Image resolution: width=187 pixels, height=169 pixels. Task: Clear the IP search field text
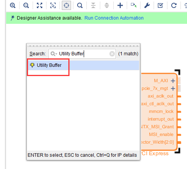[x=112, y=54]
